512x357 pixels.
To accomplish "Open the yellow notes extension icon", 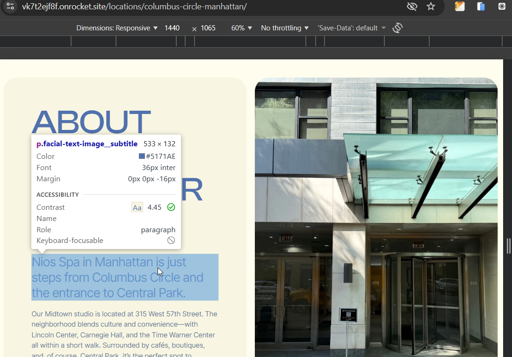I will [x=460, y=7].
